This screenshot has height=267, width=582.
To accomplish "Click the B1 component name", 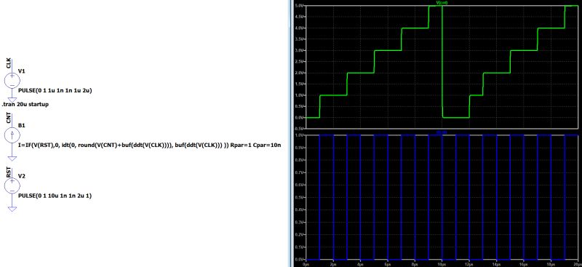I will click(x=22, y=126).
